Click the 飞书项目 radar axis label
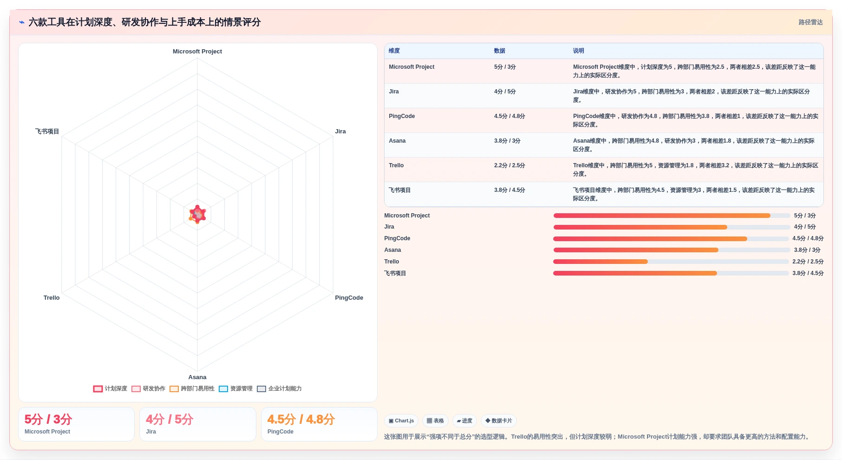The height and width of the screenshot is (460, 842). (x=47, y=131)
